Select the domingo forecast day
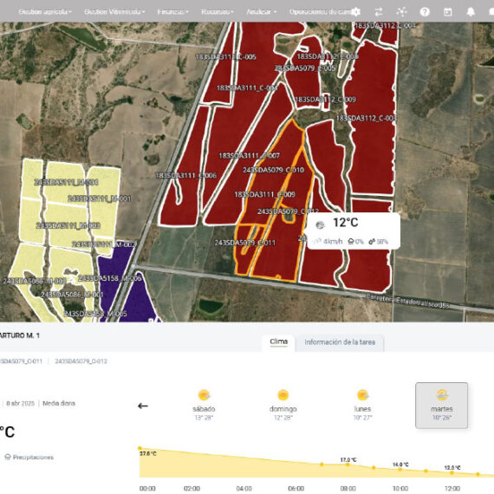Image resolution: width=494 pixels, height=494 pixels. pyautogui.click(x=283, y=405)
